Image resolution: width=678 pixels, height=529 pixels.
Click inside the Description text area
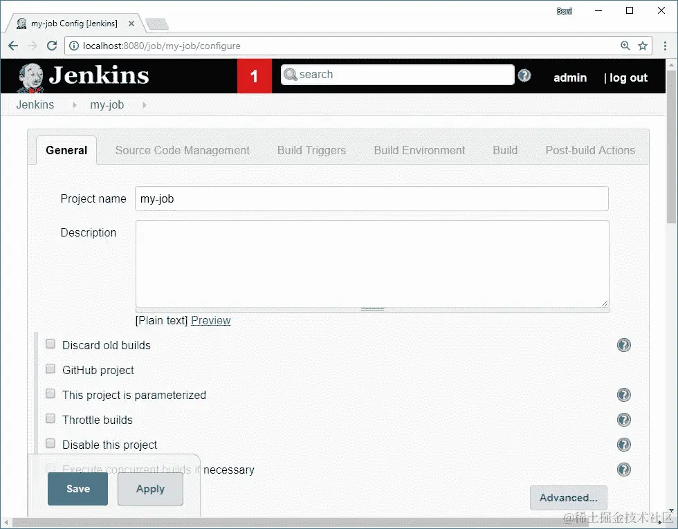[372, 263]
